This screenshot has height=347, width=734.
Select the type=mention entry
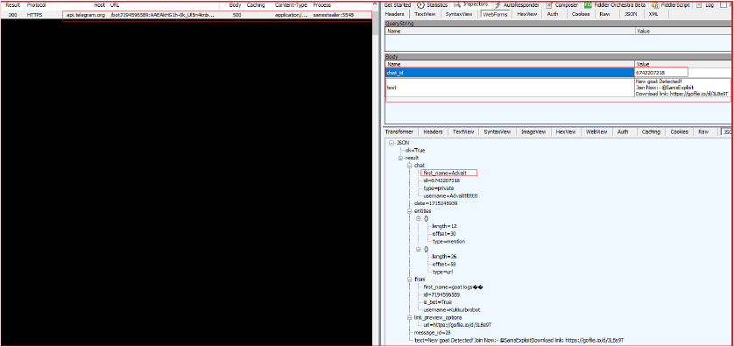[x=448, y=241]
